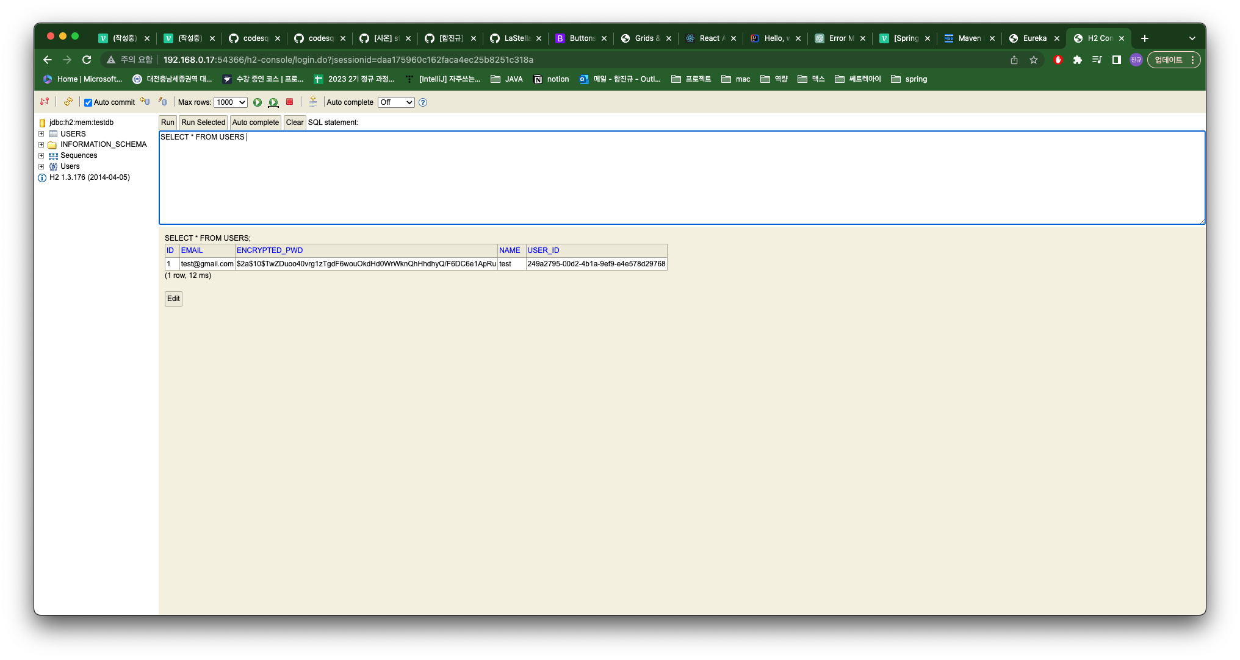The width and height of the screenshot is (1240, 660).
Task: Click the Disconnect icon in H2 toolbar
Action: pyautogui.click(x=45, y=102)
